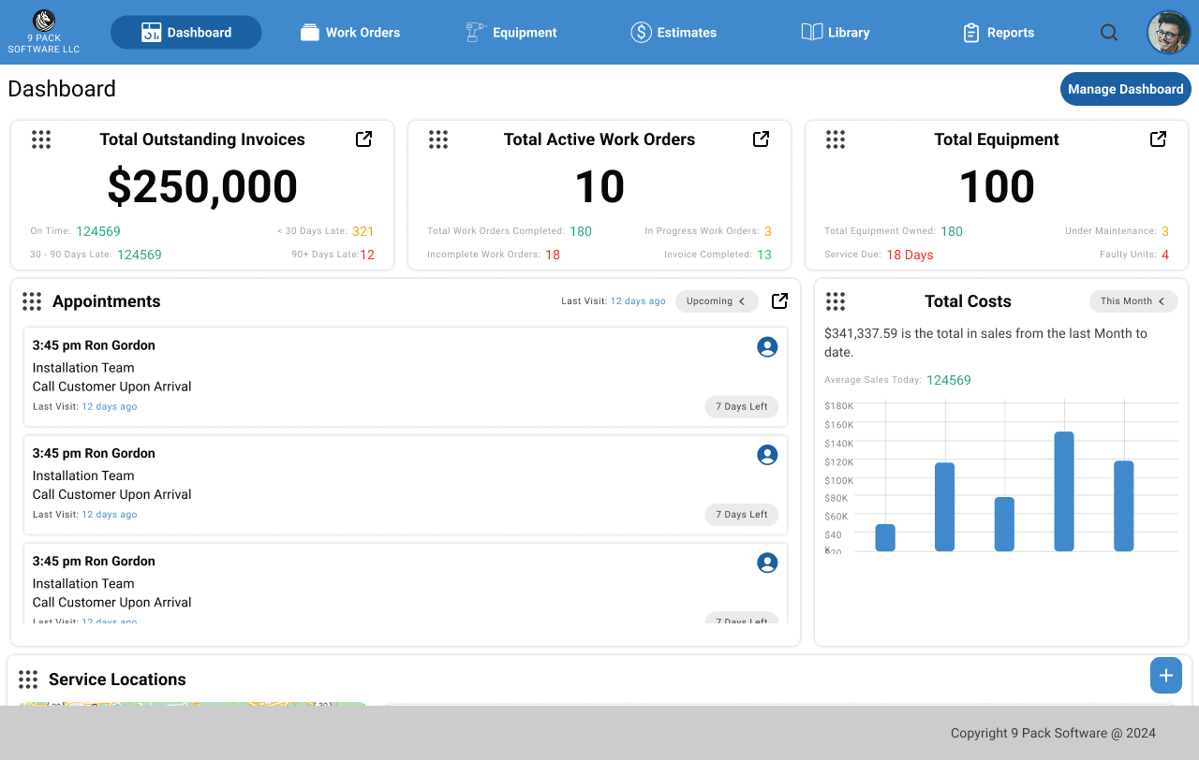Click the tallest bar in Total Costs chart
Image resolution: width=1199 pixels, height=760 pixels.
pos(1064,491)
